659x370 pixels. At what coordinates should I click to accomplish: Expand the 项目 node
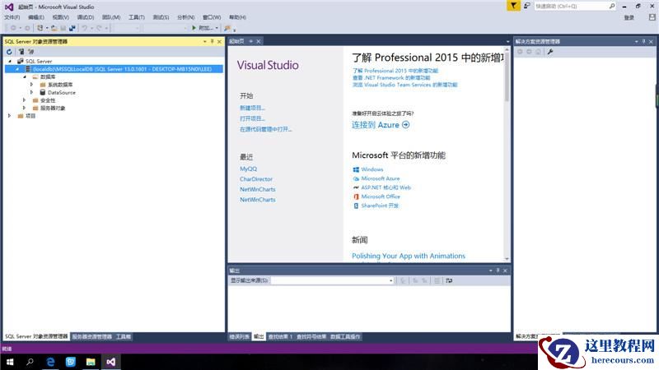[x=9, y=116]
